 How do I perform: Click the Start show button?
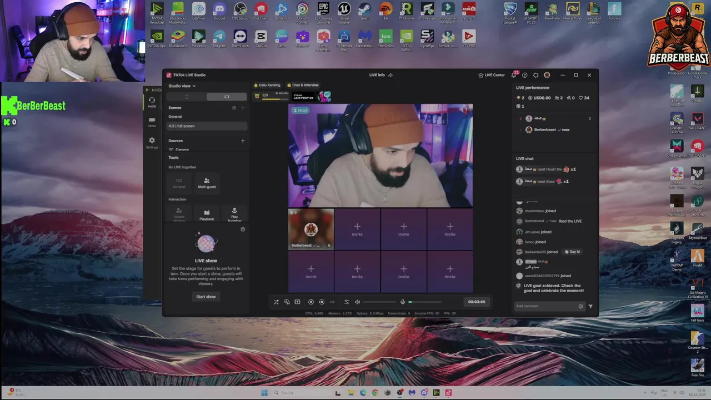click(206, 297)
